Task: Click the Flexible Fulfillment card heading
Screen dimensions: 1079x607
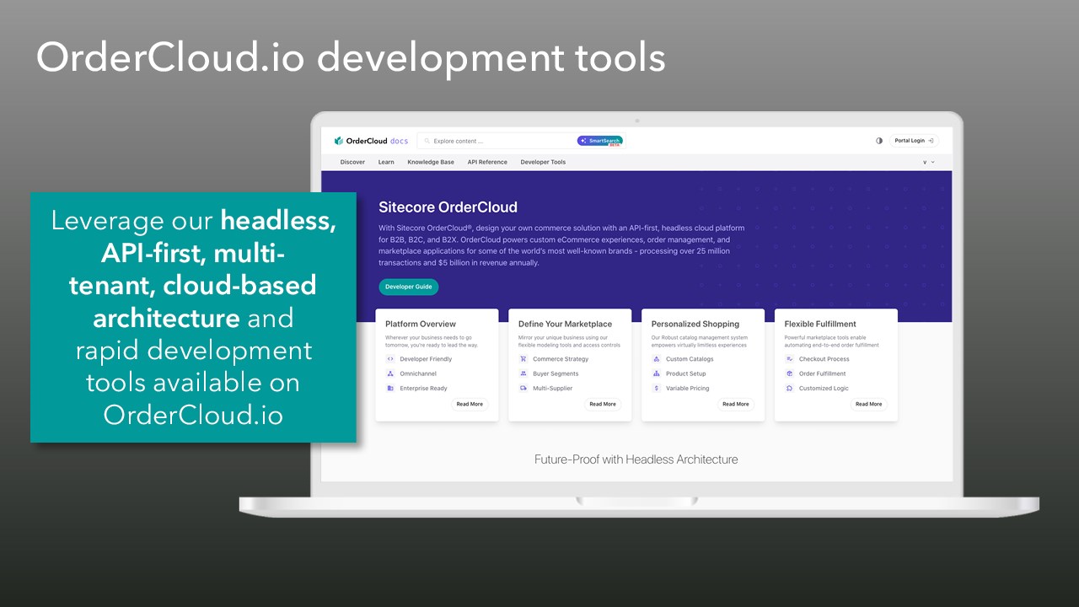Action: 820,324
